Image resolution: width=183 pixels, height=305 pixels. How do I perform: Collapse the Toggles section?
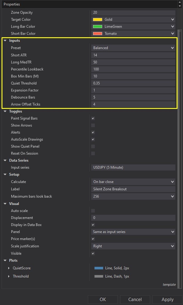coord(5,111)
